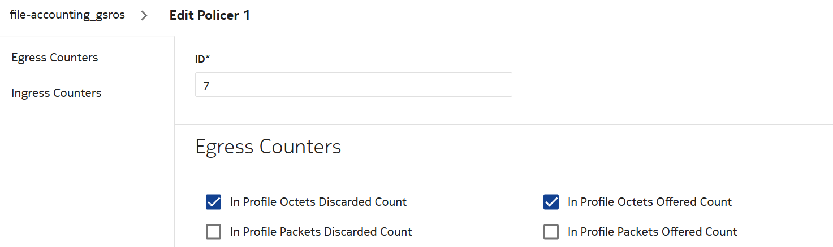833x247 pixels.
Task: Click the In Profile Octets Offered Count label text
Action: coord(650,202)
